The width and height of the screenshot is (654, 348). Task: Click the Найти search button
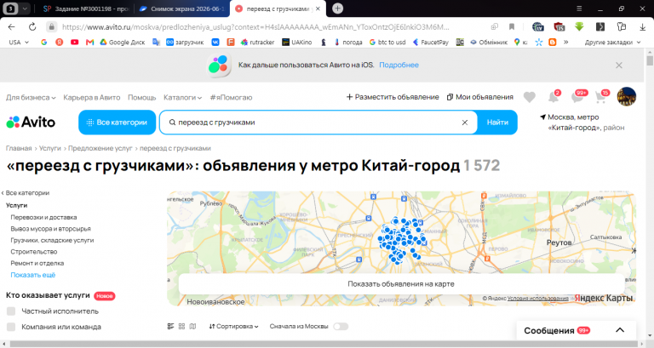coord(497,123)
